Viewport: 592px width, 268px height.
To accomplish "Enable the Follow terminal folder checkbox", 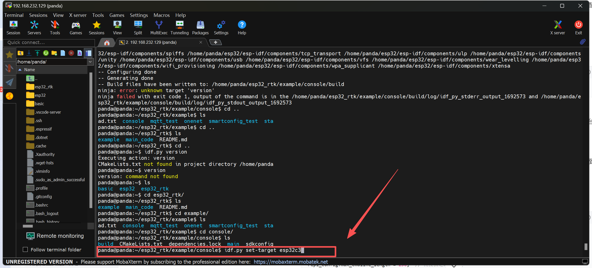I will [x=25, y=249].
